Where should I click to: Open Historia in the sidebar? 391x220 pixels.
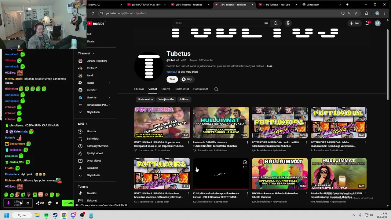tap(91, 131)
